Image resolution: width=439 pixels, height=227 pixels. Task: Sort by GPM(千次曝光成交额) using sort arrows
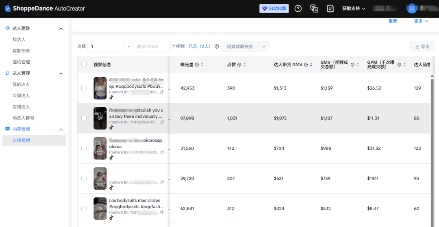[x=404, y=65]
